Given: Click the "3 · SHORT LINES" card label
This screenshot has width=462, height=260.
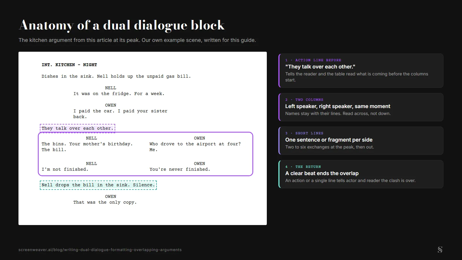Looking at the screenshot, I should 304,133.
